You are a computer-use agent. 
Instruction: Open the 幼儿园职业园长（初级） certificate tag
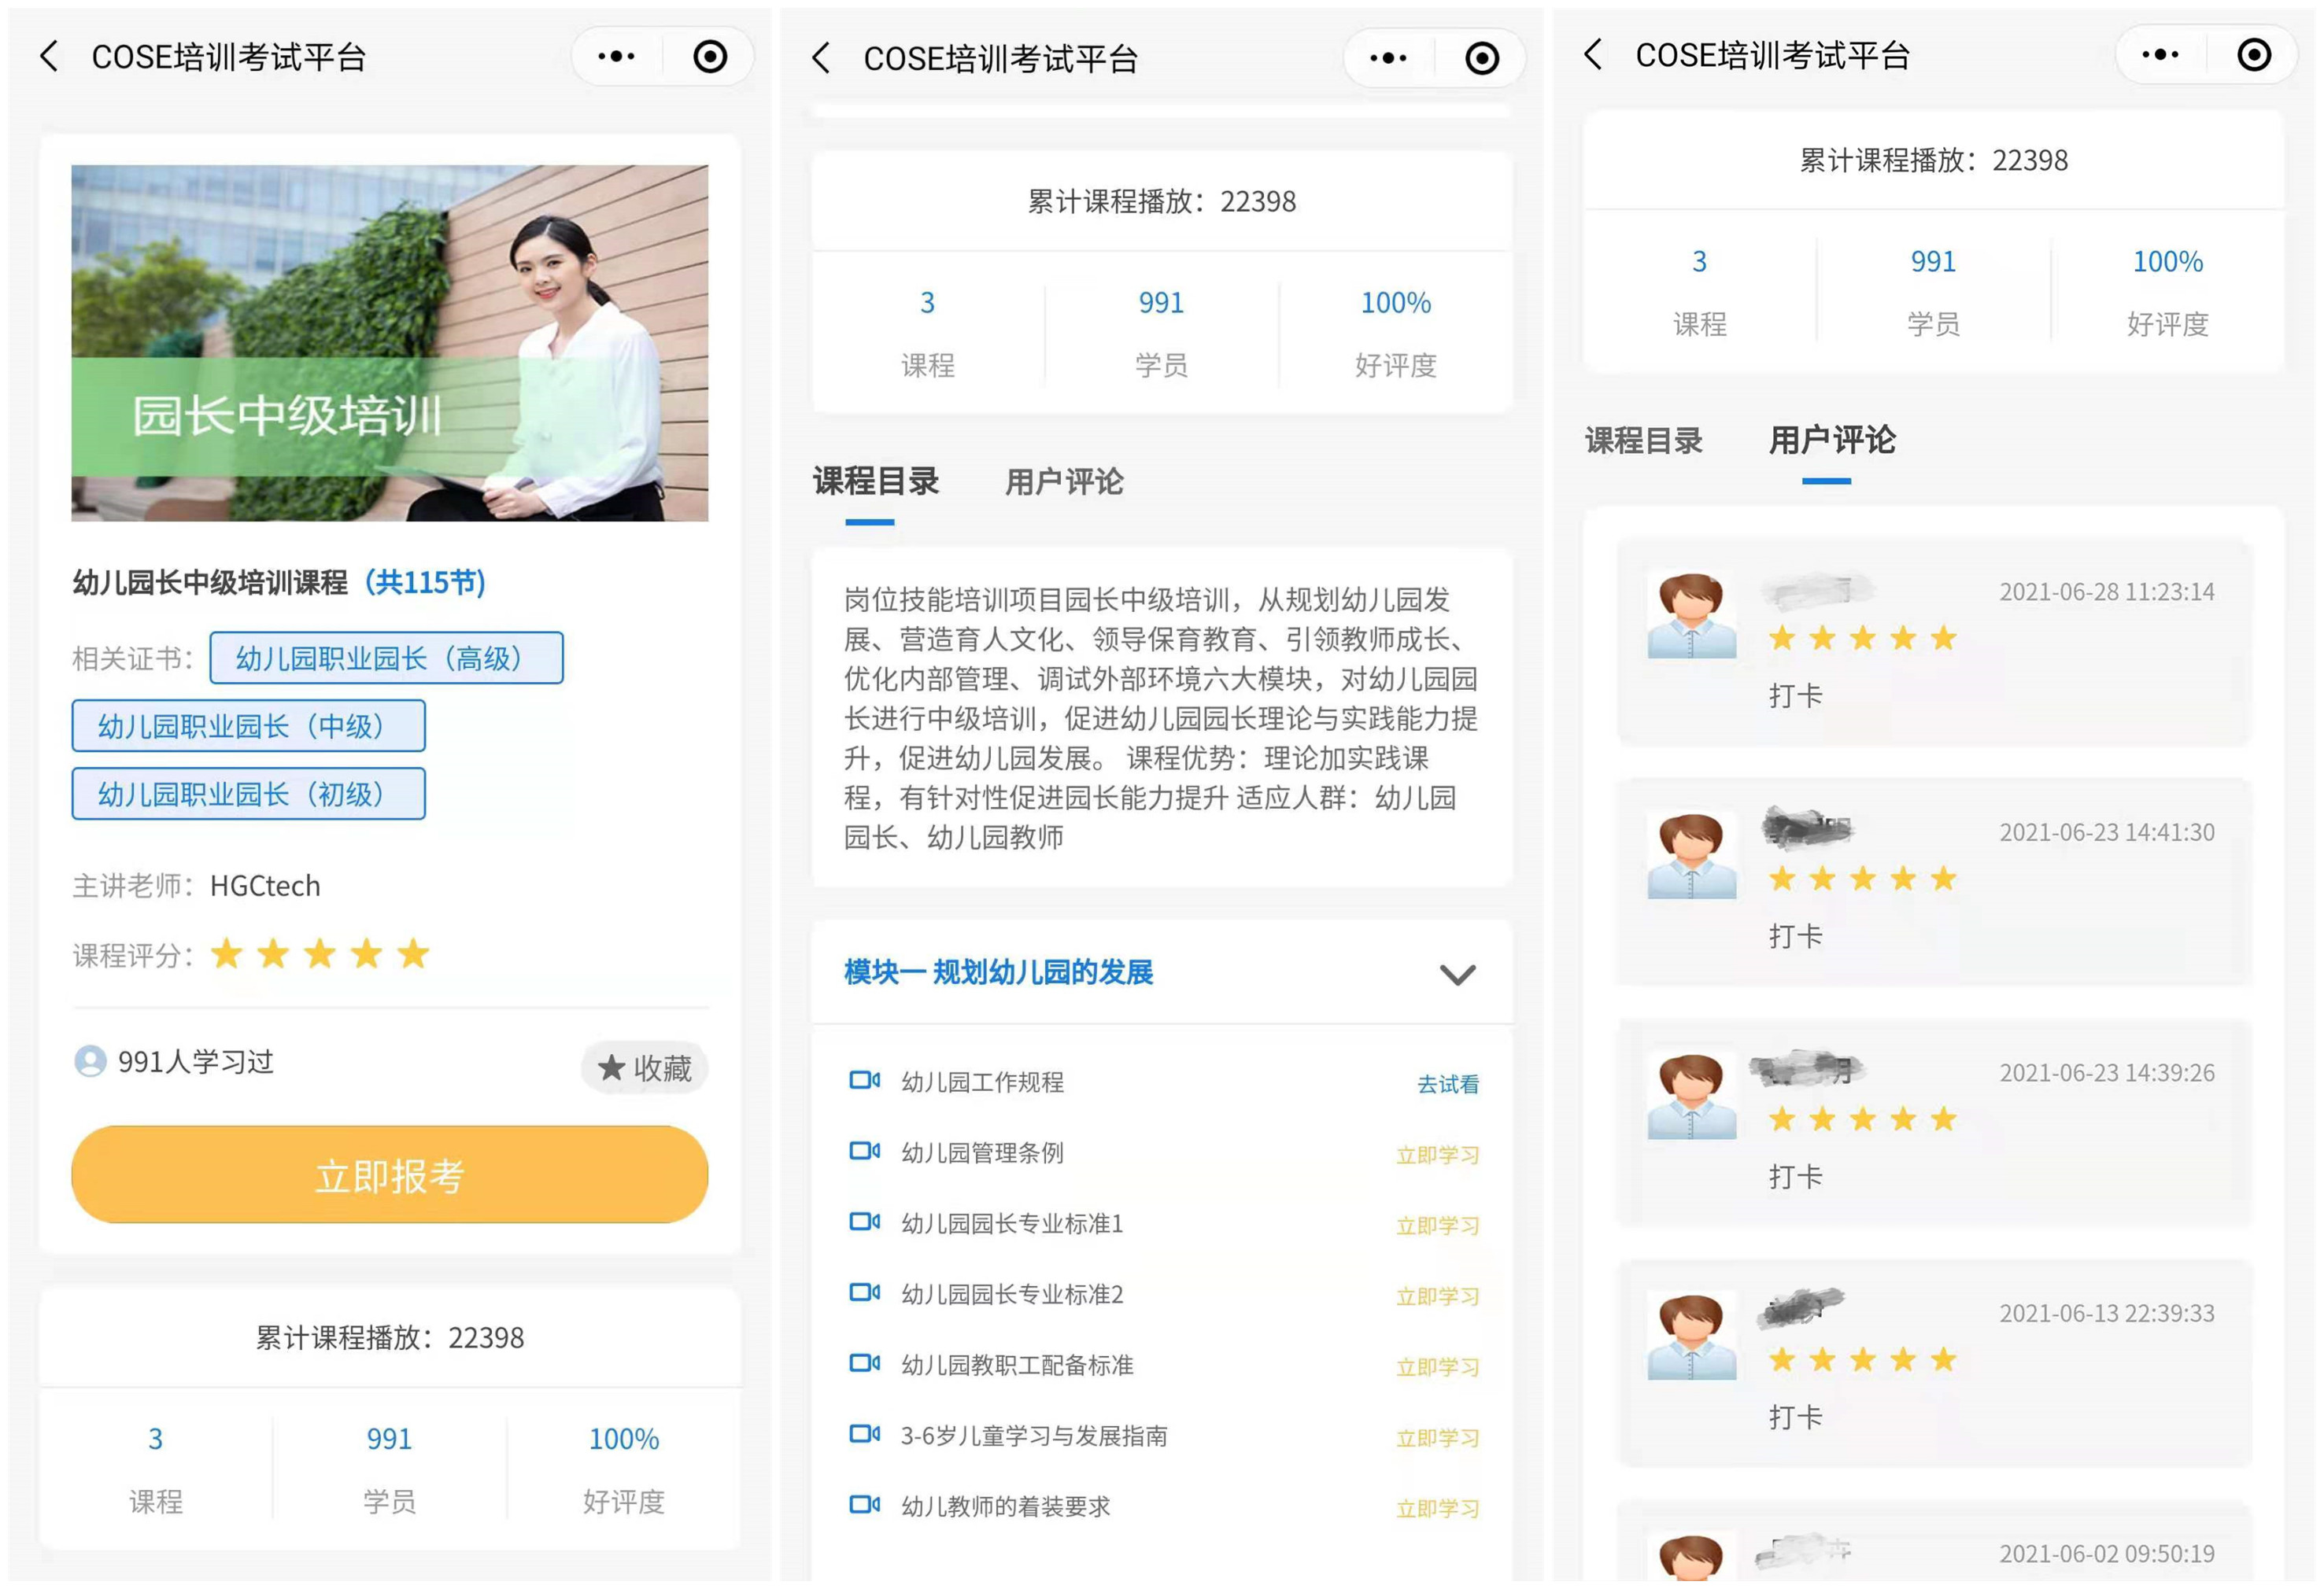248,794
